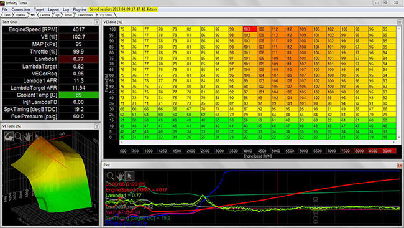Click the VETable horizontal scrollbar right arrow
The width and height of the screenshot is (404, 228).
click(x=393, y=142)
